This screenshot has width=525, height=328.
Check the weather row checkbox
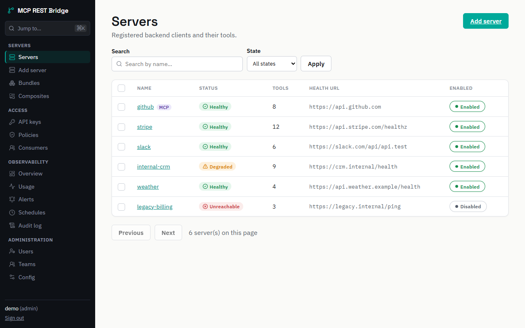click(x=121, y=187)
